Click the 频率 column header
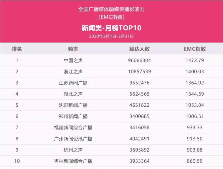This screenshot has height=169, width=223. pos(73,49)
